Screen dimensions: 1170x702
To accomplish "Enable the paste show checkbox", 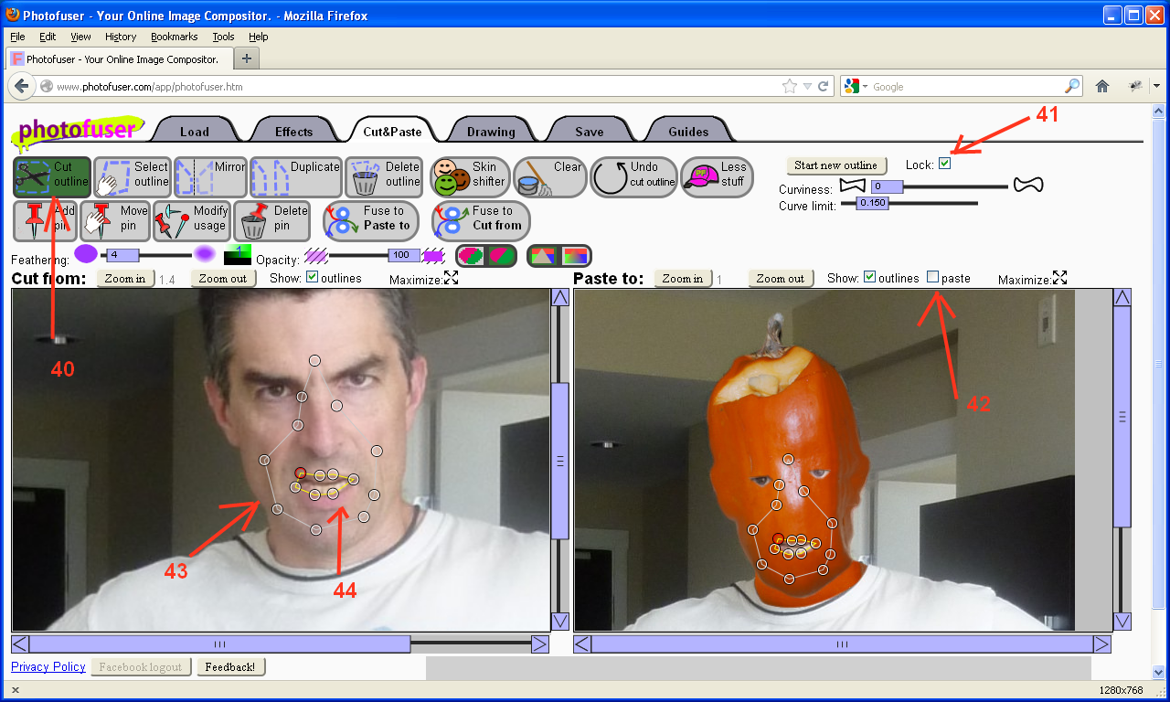I will pos(932,277).
